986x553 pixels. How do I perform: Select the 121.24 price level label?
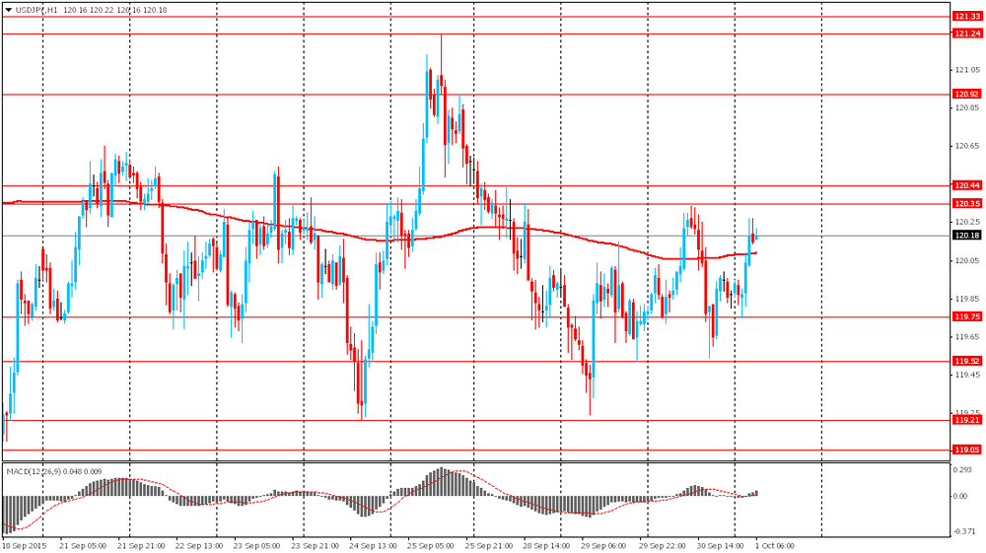[x=967, y=34]
